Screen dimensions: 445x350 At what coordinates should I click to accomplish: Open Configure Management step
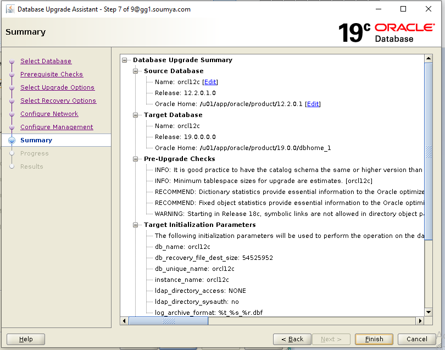(x=57, y=127)
